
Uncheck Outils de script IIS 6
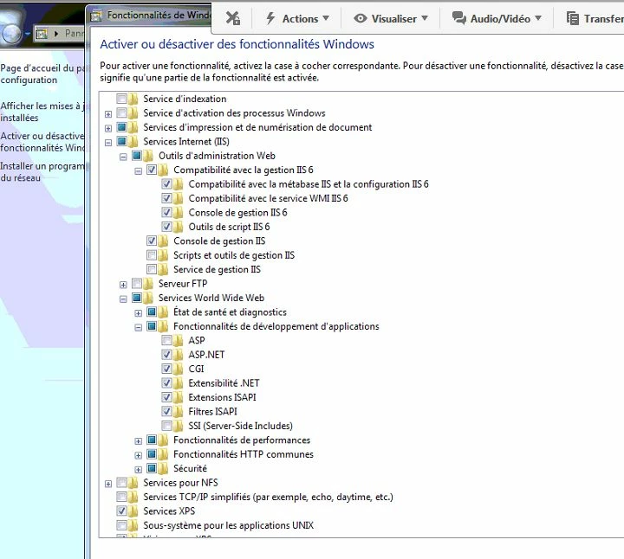[x=166, y=227]
